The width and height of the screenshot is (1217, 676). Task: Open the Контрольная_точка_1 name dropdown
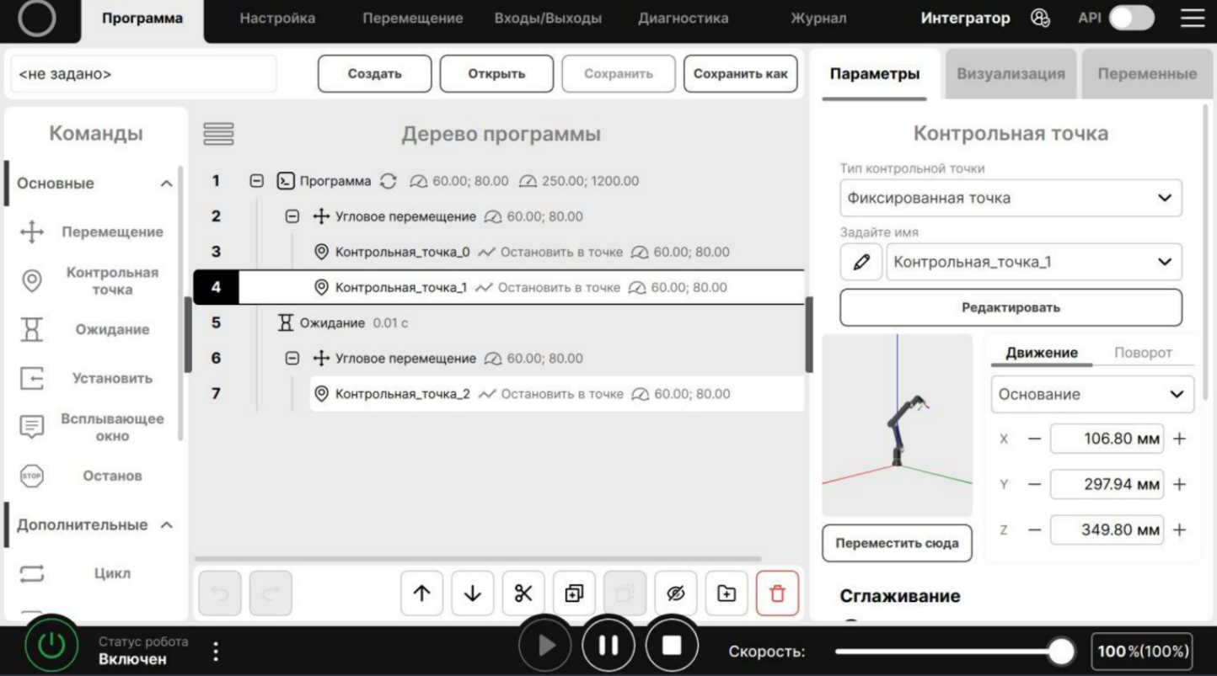point(1034,262)
